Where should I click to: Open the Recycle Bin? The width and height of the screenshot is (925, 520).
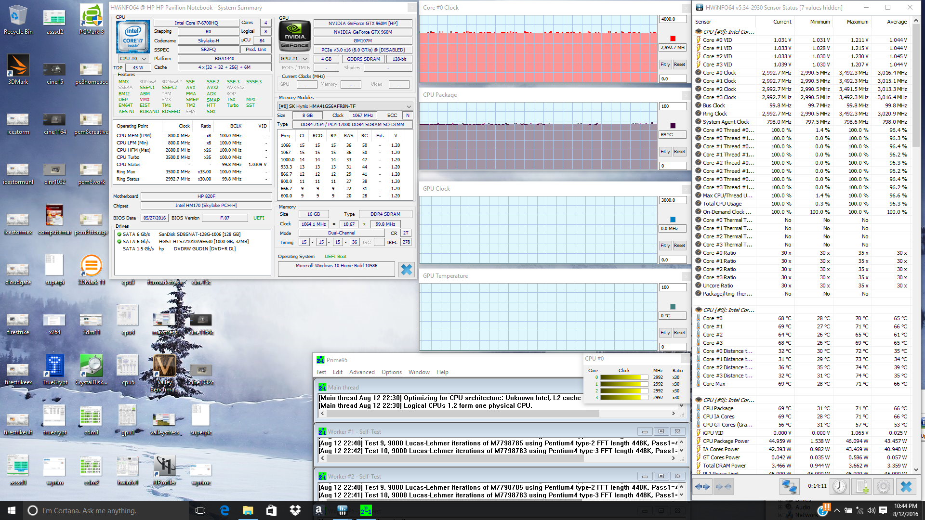click(18, 20)
